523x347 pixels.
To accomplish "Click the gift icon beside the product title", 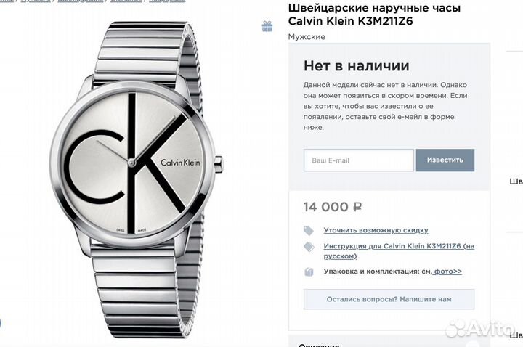I will tap(267, 26).
